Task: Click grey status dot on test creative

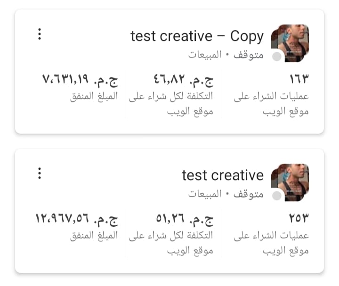Action: (277, 196)
